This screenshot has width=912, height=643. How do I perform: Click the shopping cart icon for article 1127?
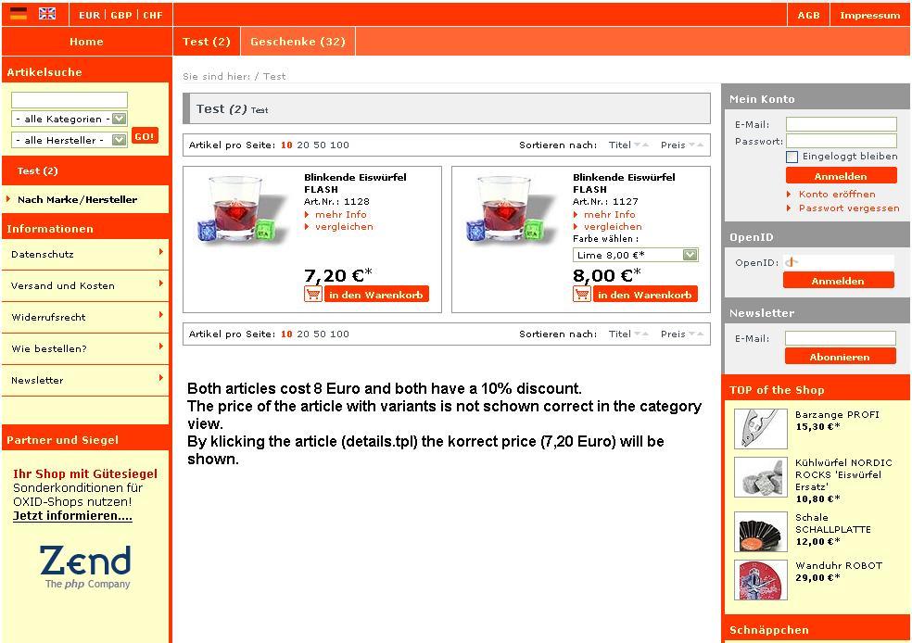coord(582,294)
